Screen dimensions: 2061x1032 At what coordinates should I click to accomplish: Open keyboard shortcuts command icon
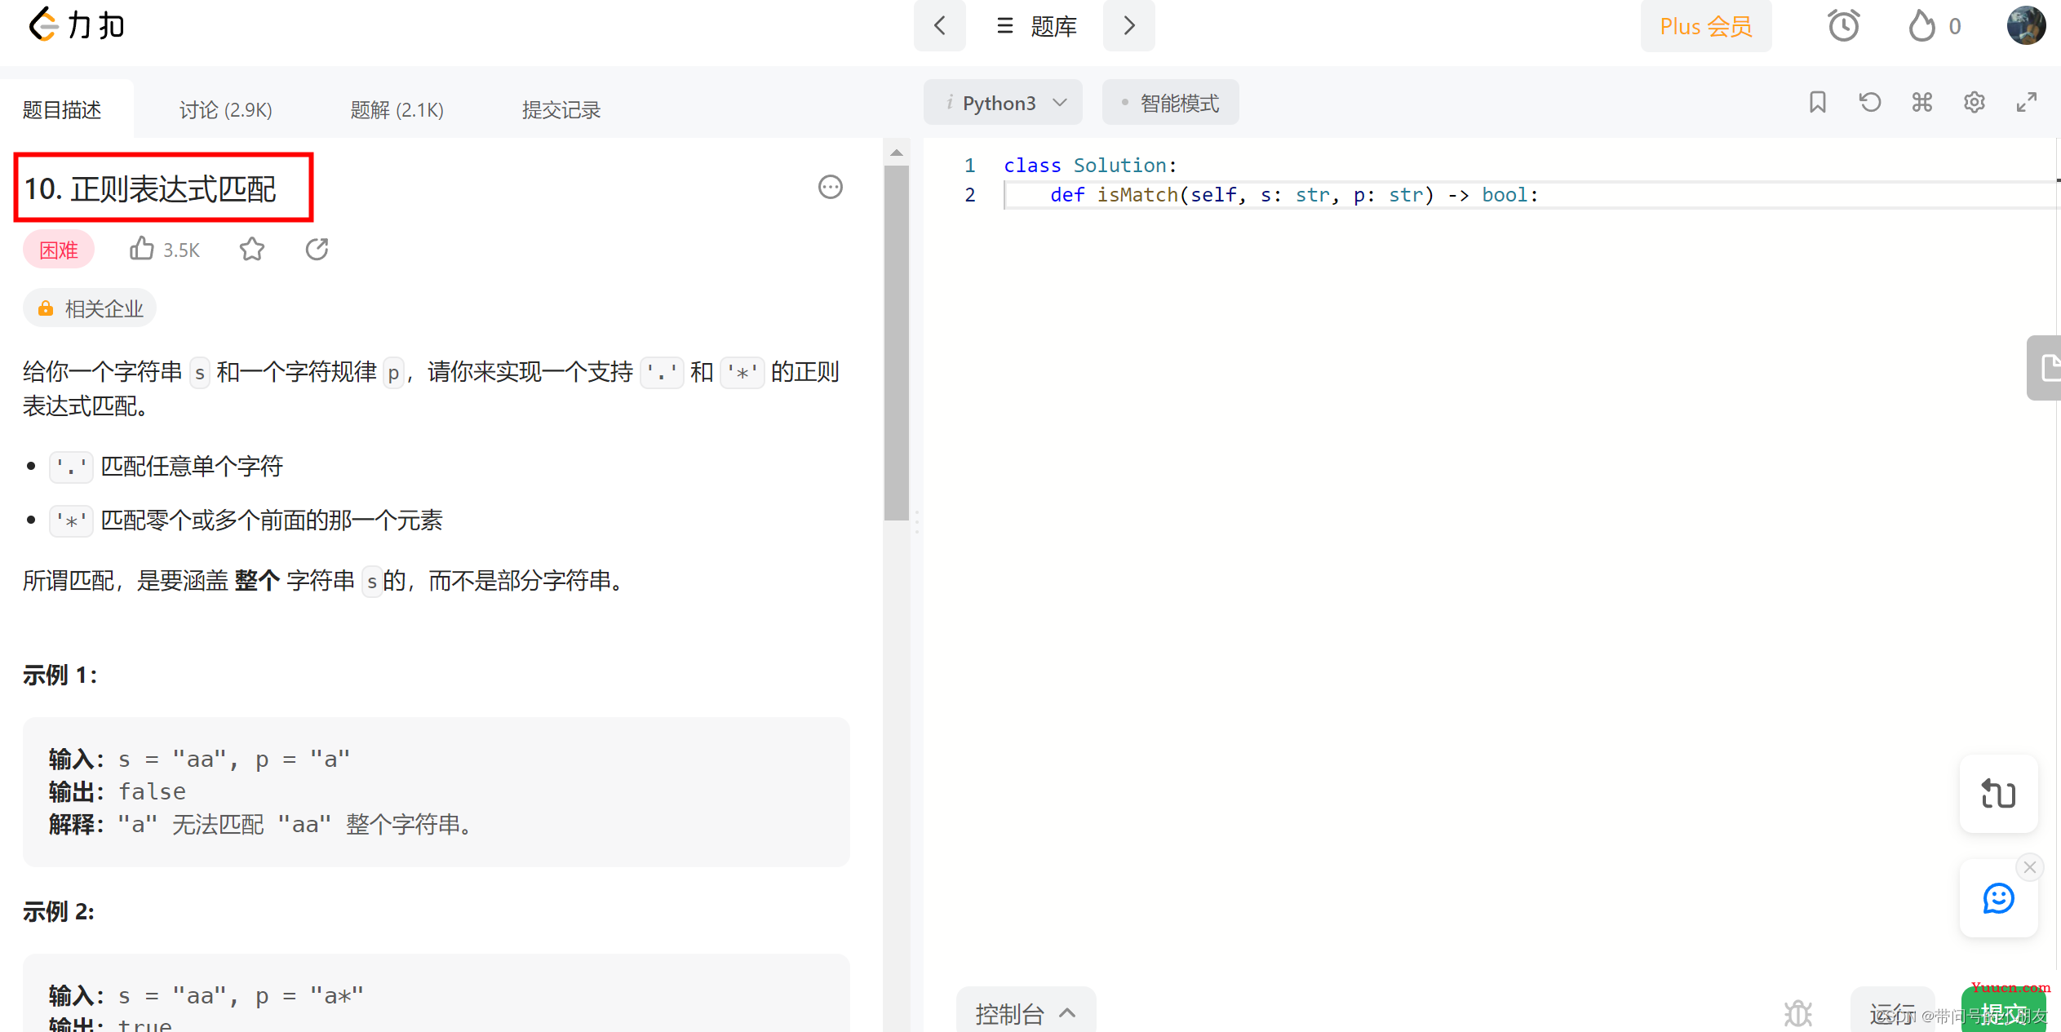tap(1921, 102)
